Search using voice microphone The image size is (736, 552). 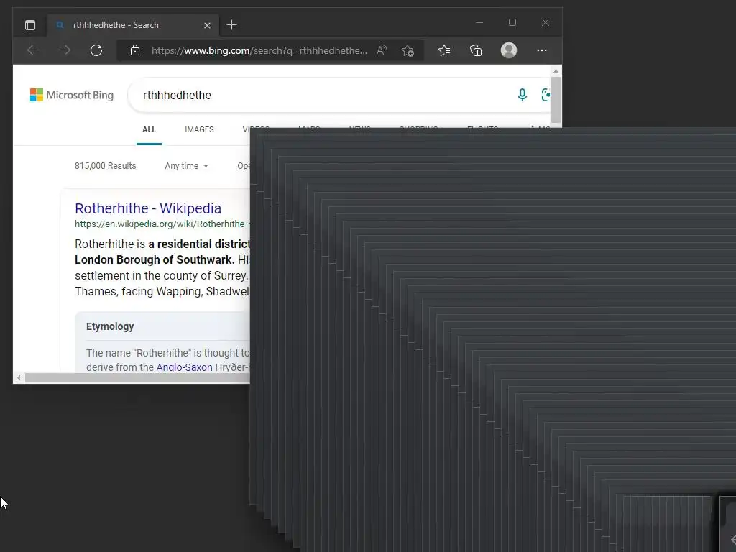(522, 95)
